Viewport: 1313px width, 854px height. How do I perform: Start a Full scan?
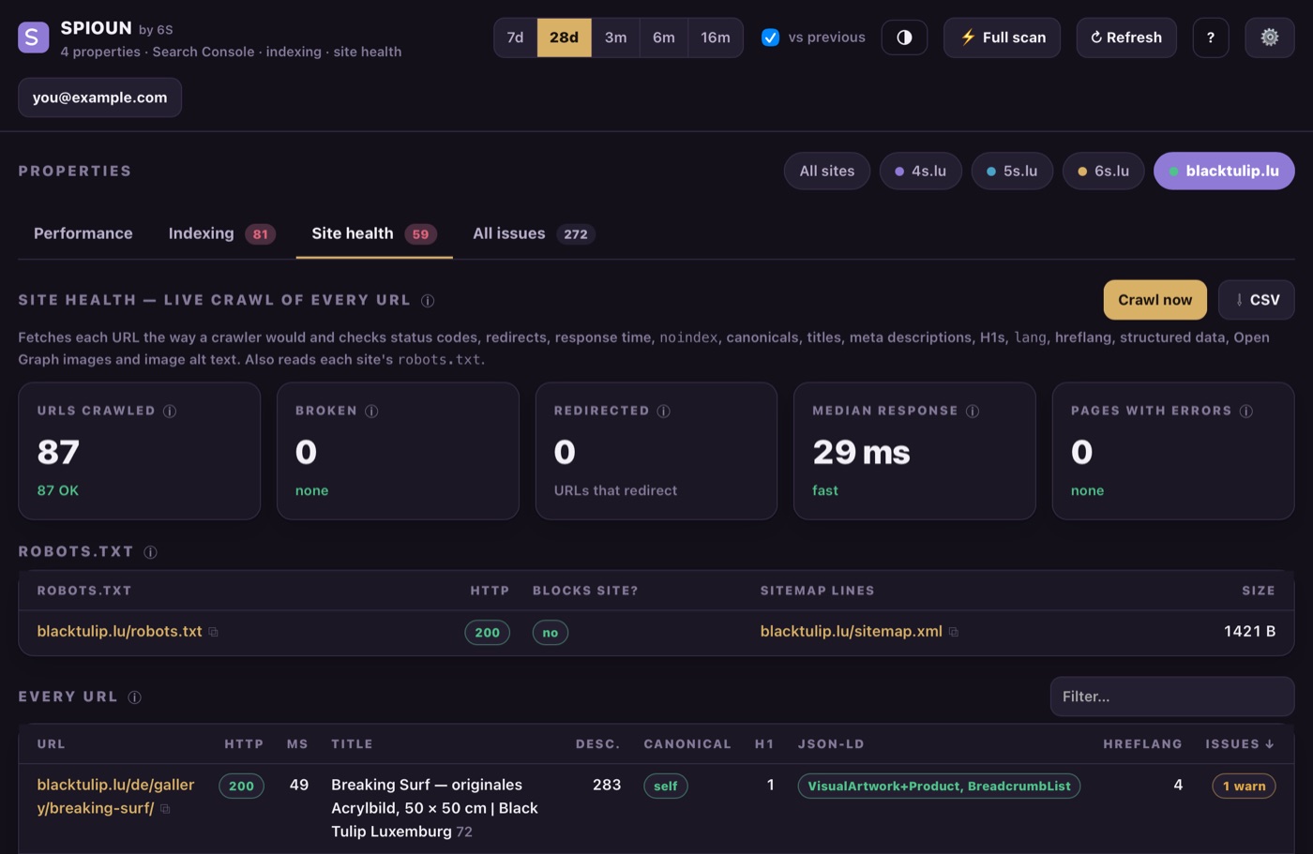1002,37
